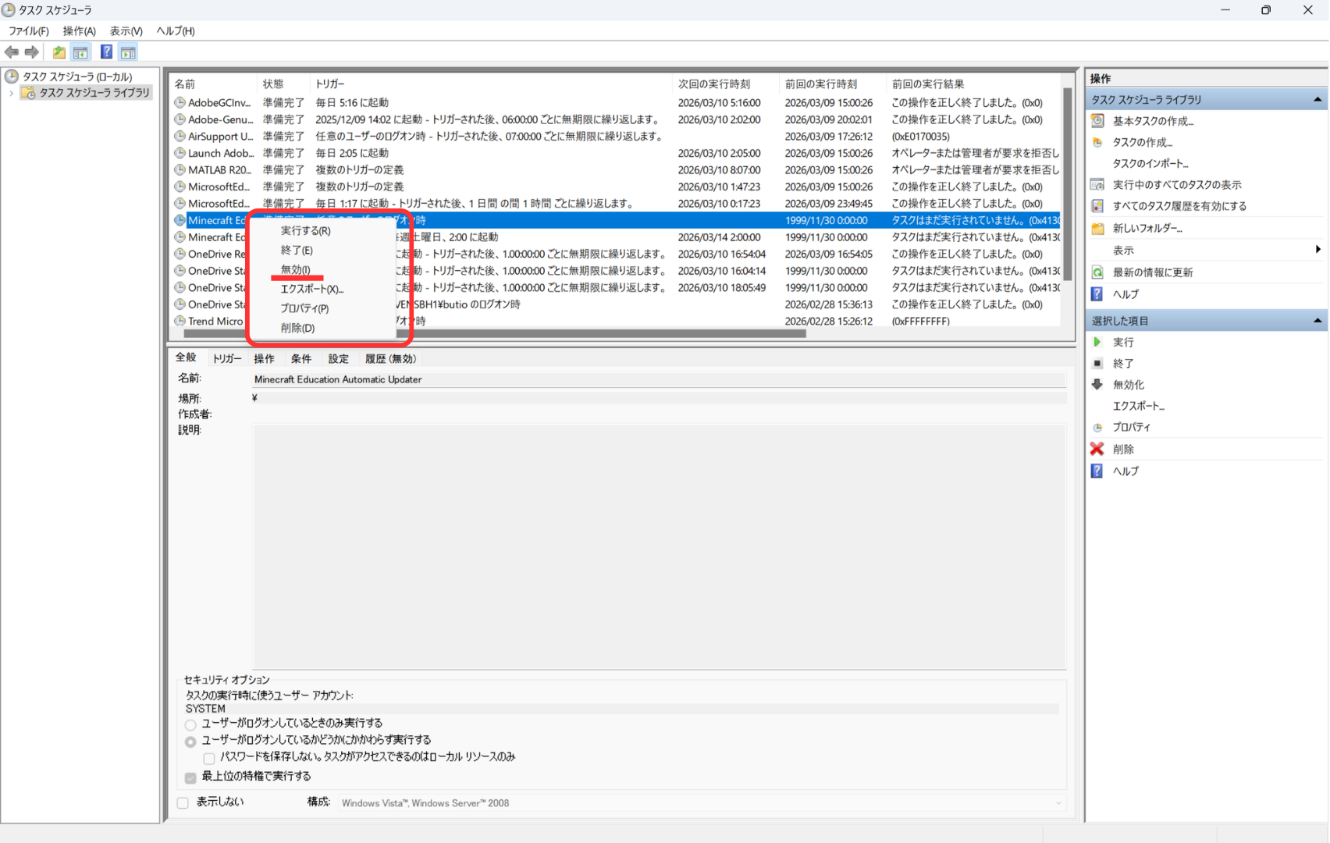Click the red X delete icon
Viewport: 1330px width, 843px height.
click(1097, 449)
